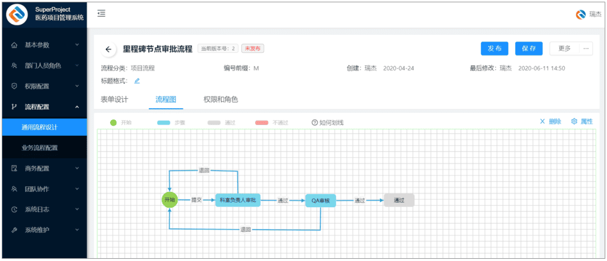Collapse the sidebar with the menu fold icon
This screenshot has width=607, height=261.
[x=101, y=13]
